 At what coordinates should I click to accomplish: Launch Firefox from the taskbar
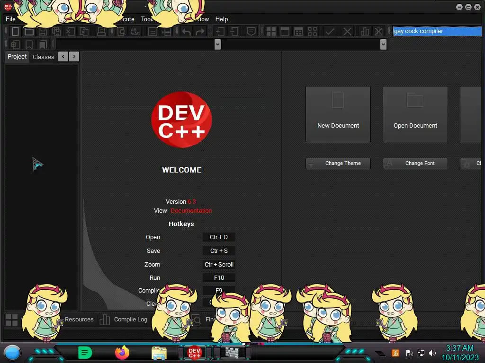point(122,353)
